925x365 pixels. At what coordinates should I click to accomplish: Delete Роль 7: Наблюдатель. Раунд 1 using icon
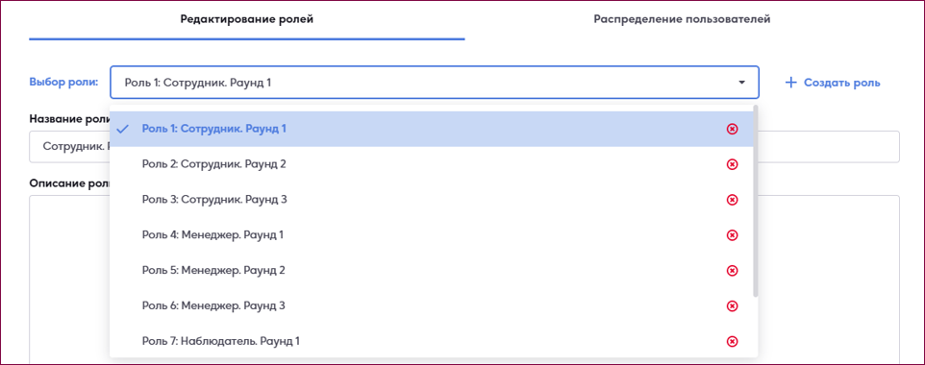pos(732,341)
